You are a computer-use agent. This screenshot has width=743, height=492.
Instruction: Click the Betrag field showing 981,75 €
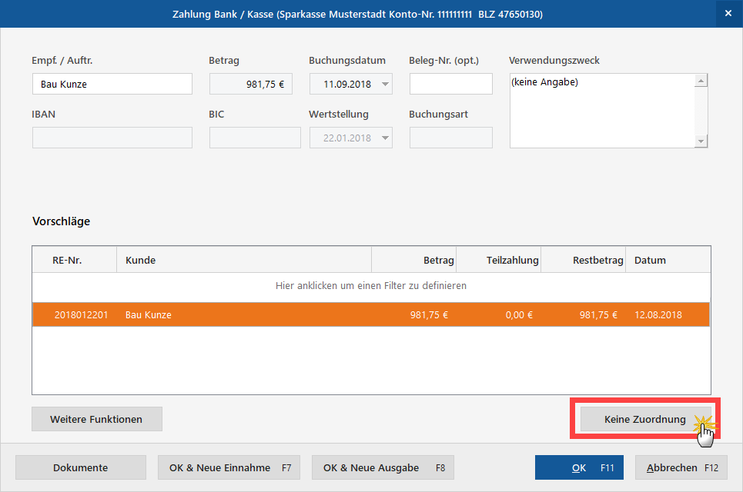(x=251, y=85)
